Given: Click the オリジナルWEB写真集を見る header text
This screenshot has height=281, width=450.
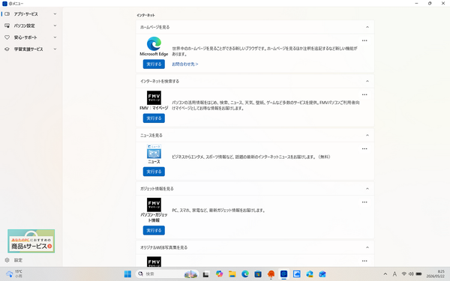Looking at the screenshot, I should tap(163, 247).
